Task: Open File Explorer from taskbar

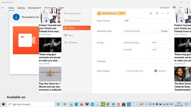Action: [x=71, y=104]
